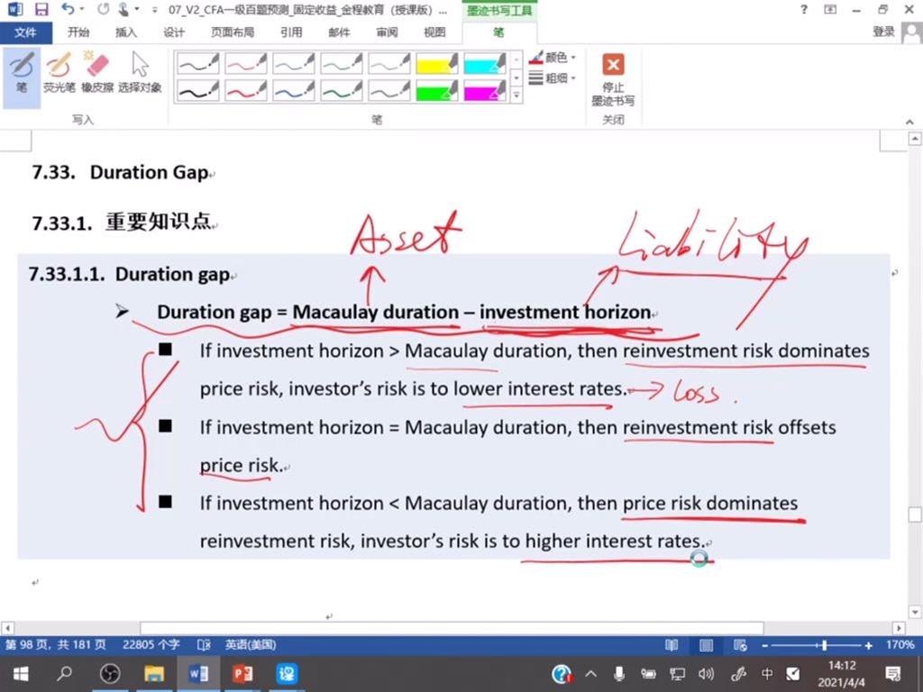This screenshot has height=692, width=923.
Task: Open the pen Color (颜色) dropdown
Action: tap(553, 57)
